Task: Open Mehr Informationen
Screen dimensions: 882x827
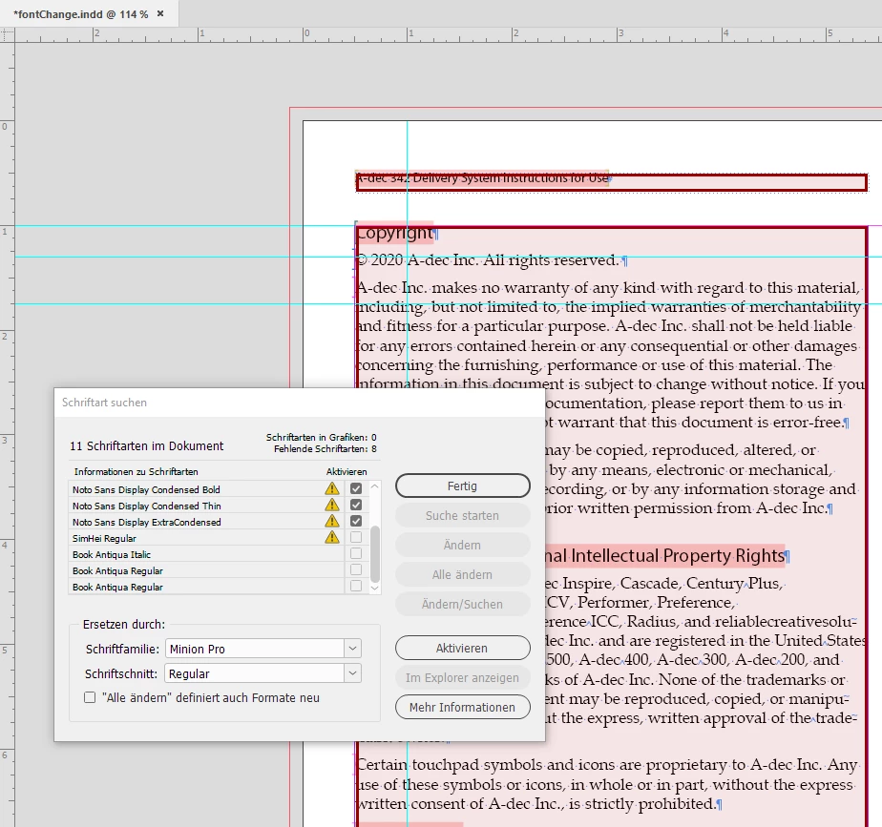Action: coord(462,707)
